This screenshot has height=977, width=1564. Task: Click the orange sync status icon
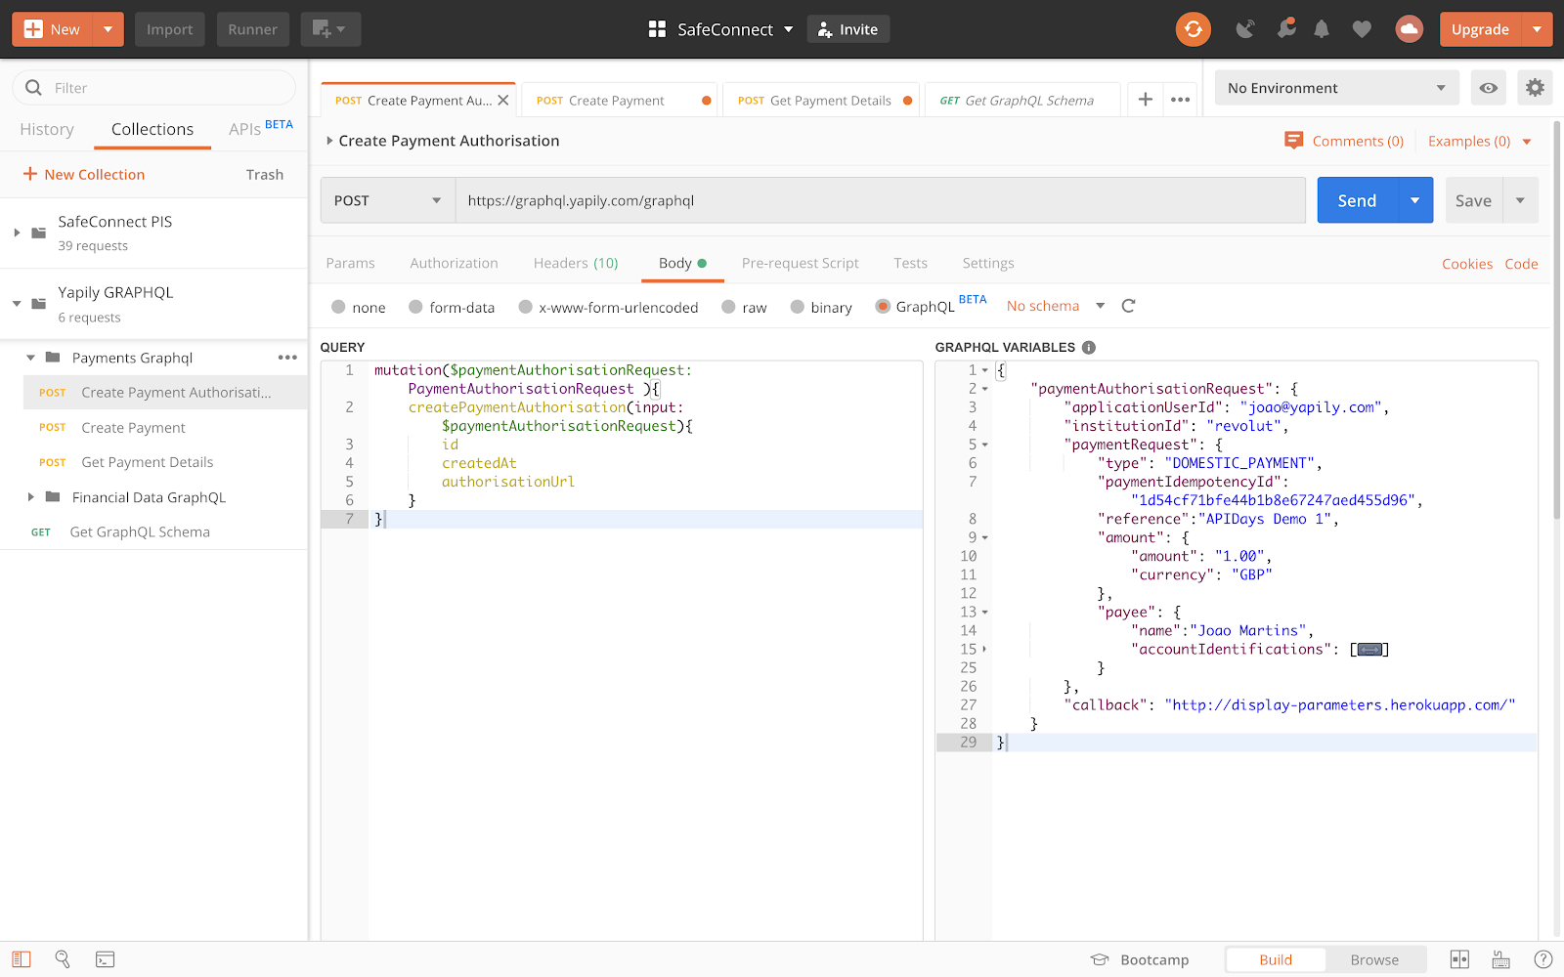(1193, 29)
